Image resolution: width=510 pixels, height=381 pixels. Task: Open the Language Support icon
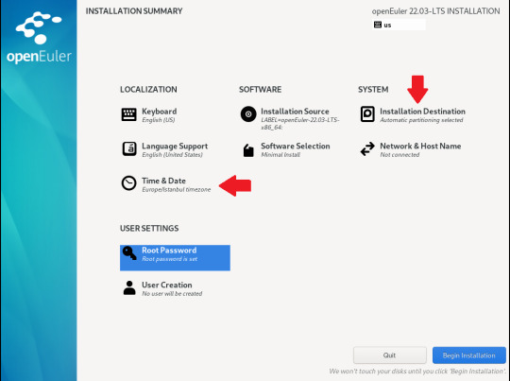pos(129,149)
